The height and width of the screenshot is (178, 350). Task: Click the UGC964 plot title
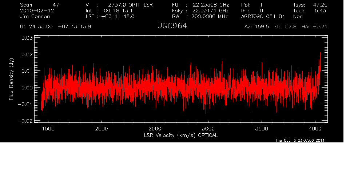[172, 27]
